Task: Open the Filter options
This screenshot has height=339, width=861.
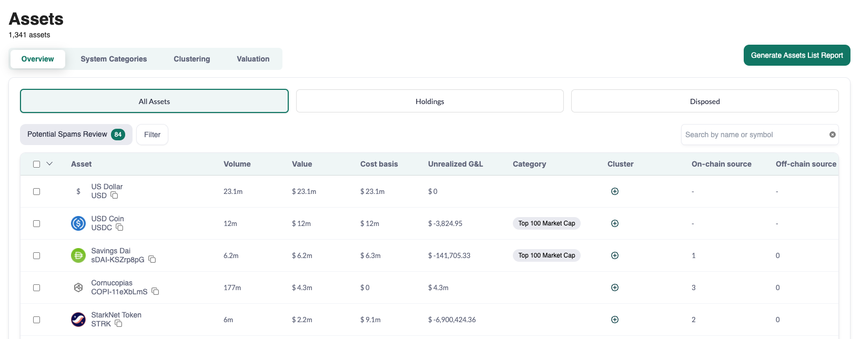Action: [152, 135]
